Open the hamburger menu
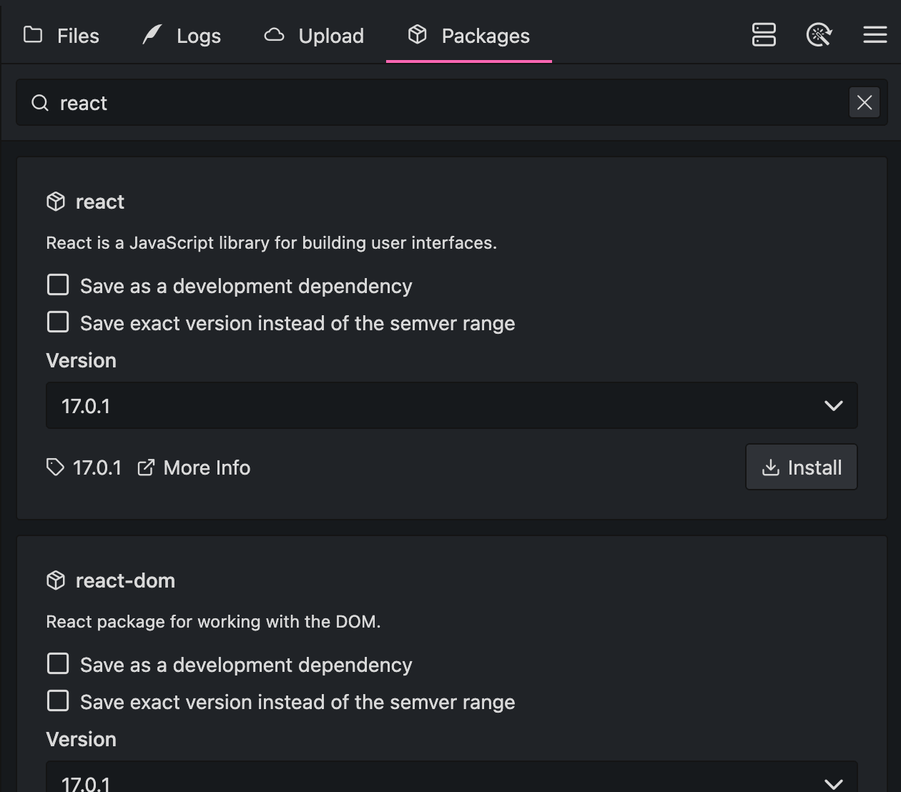The width and height of the screenshot is (901, 792). [875, 34]
